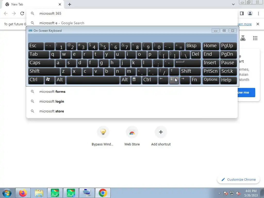Click the Add shortcut tile
Viewport: 264px width, 198px height.
(x=161, y=136)
